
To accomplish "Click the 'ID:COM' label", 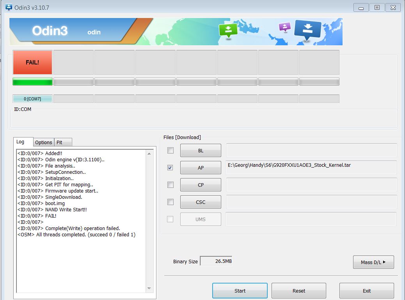I will (x=23, y=109).
